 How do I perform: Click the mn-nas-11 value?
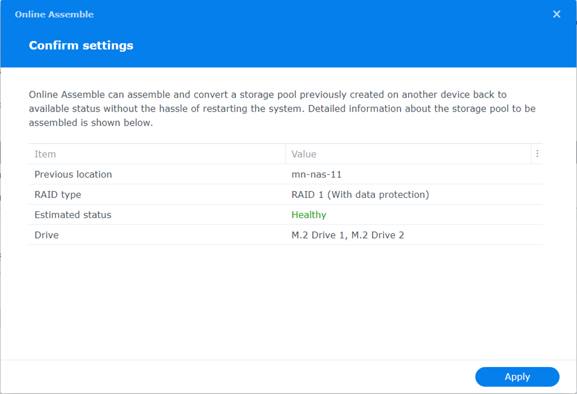pos(316,174)
